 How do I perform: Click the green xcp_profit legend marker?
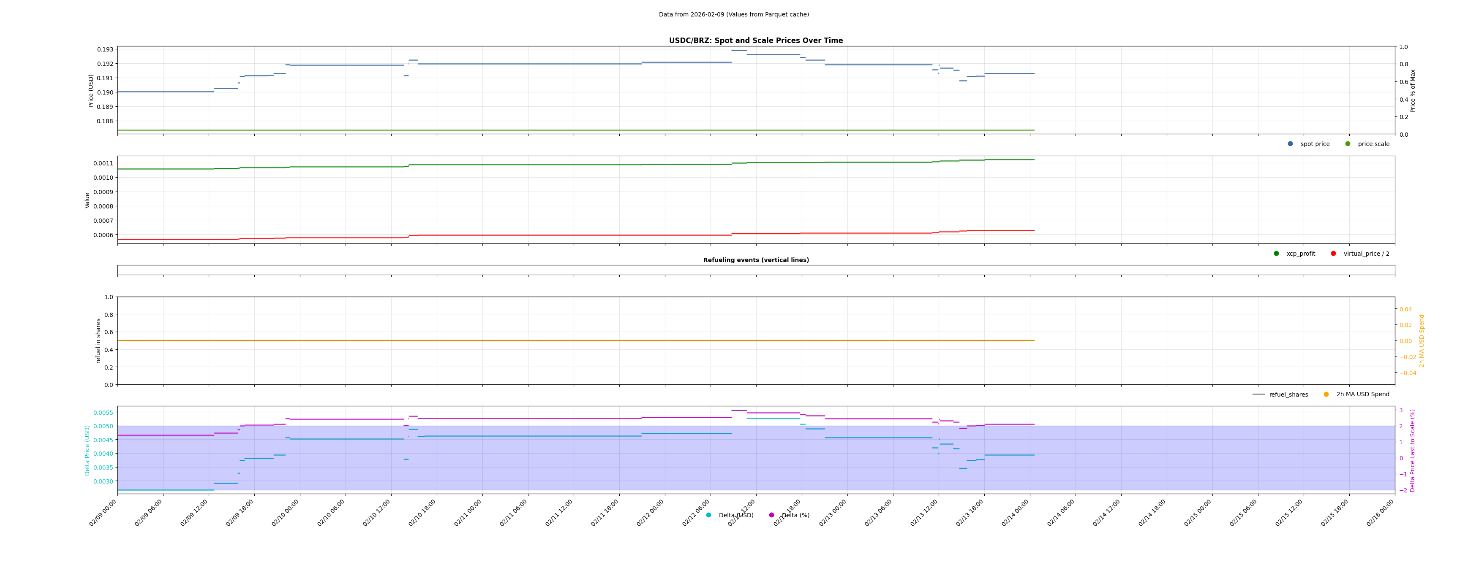click(1277, 254)
